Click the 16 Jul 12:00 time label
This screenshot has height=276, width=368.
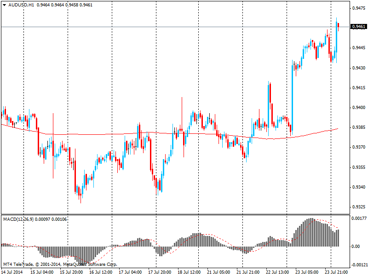[x=101, y=272]
